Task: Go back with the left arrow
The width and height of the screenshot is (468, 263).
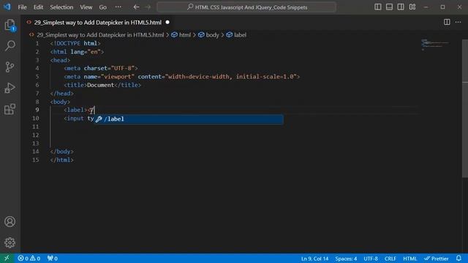Action: point(136,7)
